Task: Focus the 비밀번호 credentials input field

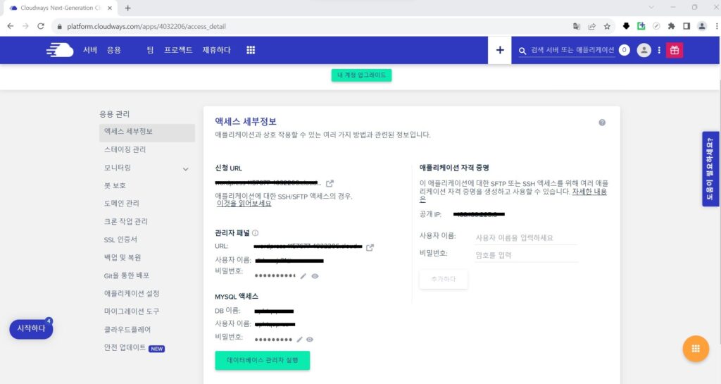Action: click(525, 255)
